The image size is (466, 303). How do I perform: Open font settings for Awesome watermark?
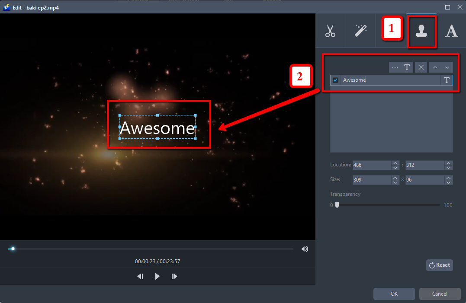(447, 80)
